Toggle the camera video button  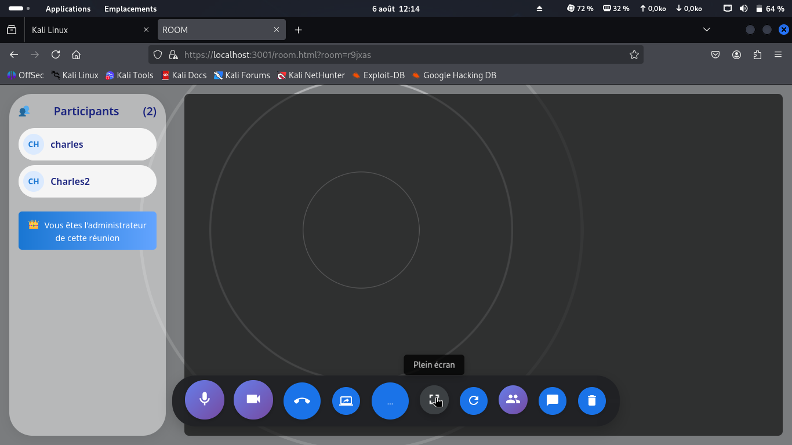tap(253, 400)
